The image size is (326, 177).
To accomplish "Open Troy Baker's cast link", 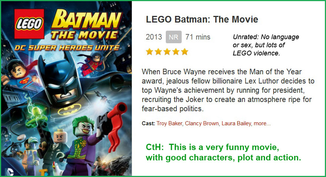I will pos(169,123).
